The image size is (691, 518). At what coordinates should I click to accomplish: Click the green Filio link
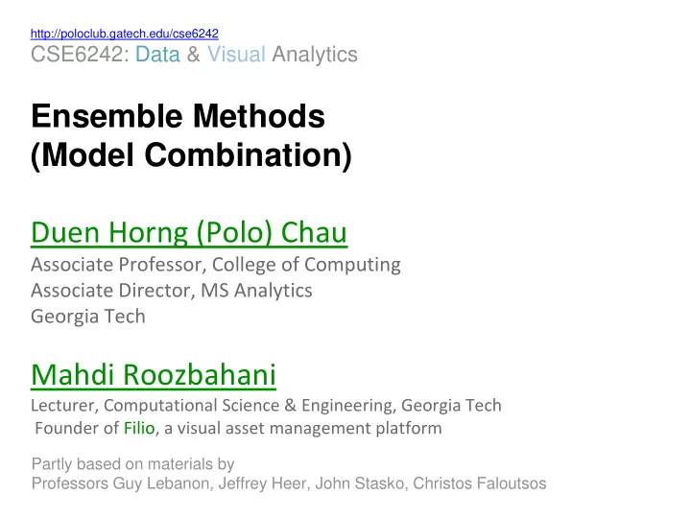[x=139, y=428]
